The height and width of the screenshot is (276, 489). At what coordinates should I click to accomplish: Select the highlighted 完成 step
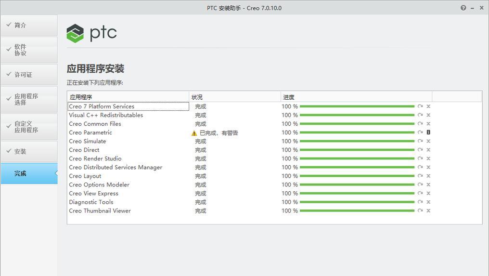click(29, 173)
